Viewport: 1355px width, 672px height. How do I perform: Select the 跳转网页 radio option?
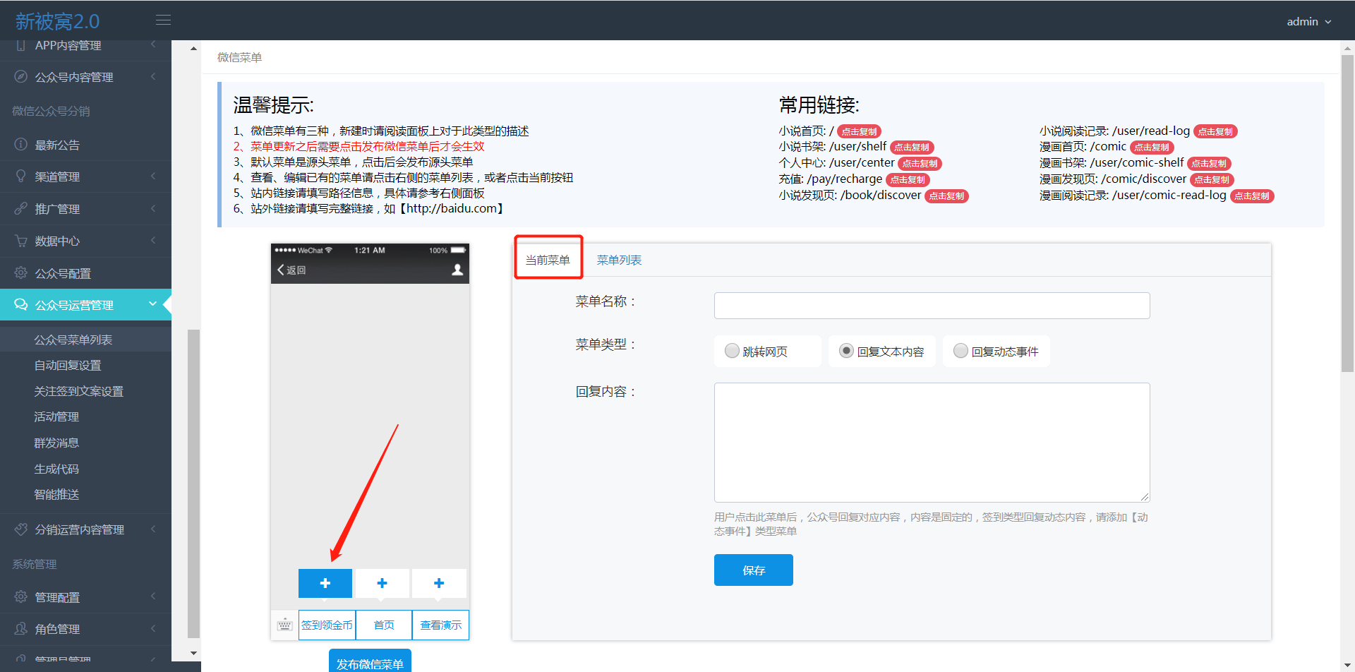coord(732,351)
